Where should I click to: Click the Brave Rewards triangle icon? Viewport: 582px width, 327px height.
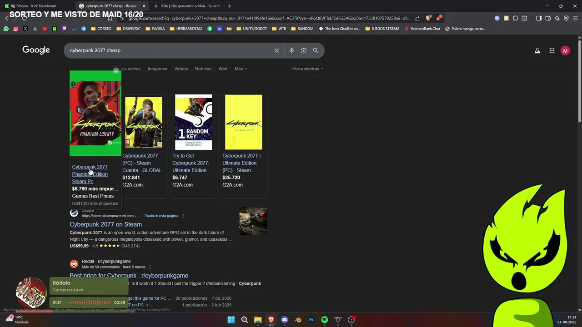438,18
